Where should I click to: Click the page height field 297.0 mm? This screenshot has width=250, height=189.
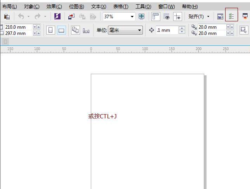18,33
